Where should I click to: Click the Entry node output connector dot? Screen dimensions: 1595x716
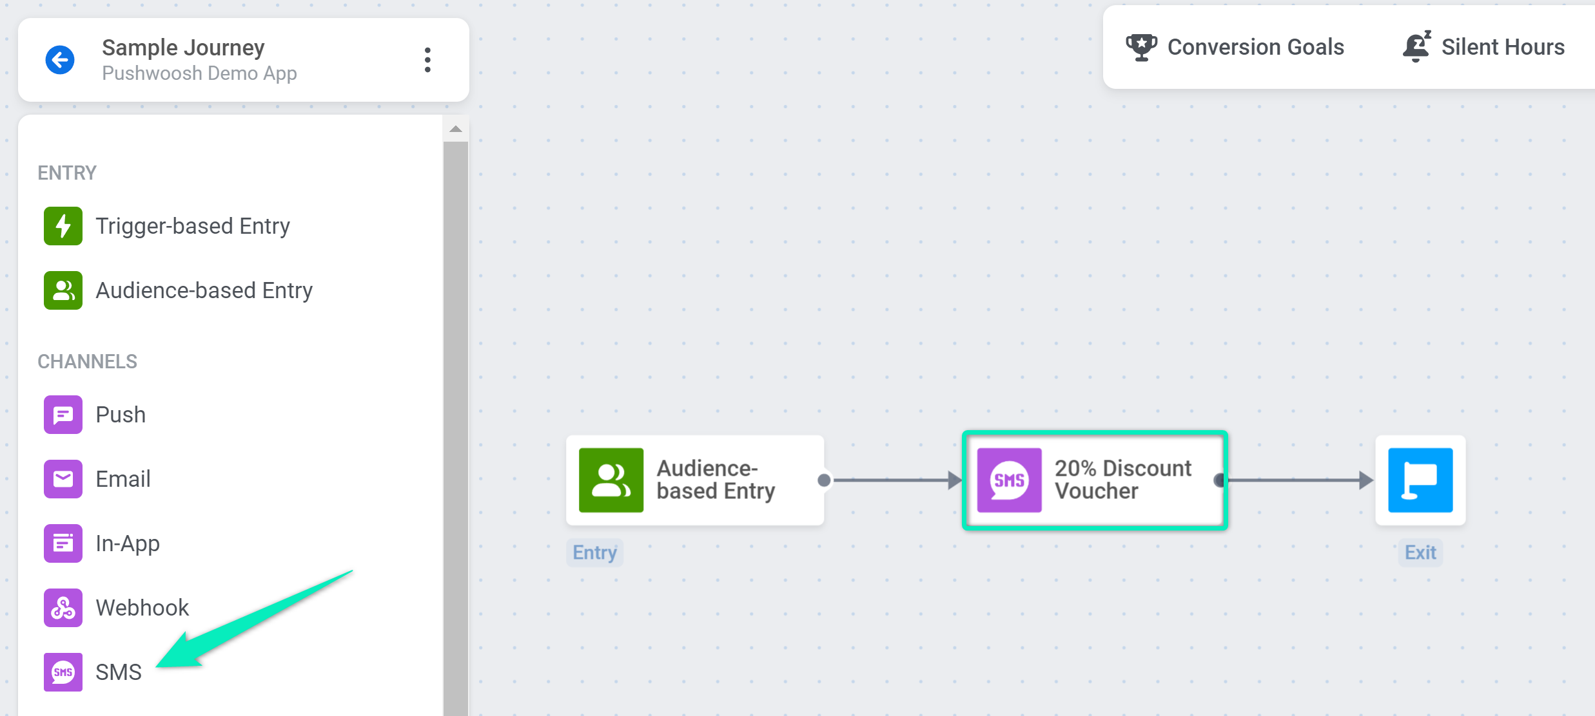pyautogui.click(x=824, y=480)
